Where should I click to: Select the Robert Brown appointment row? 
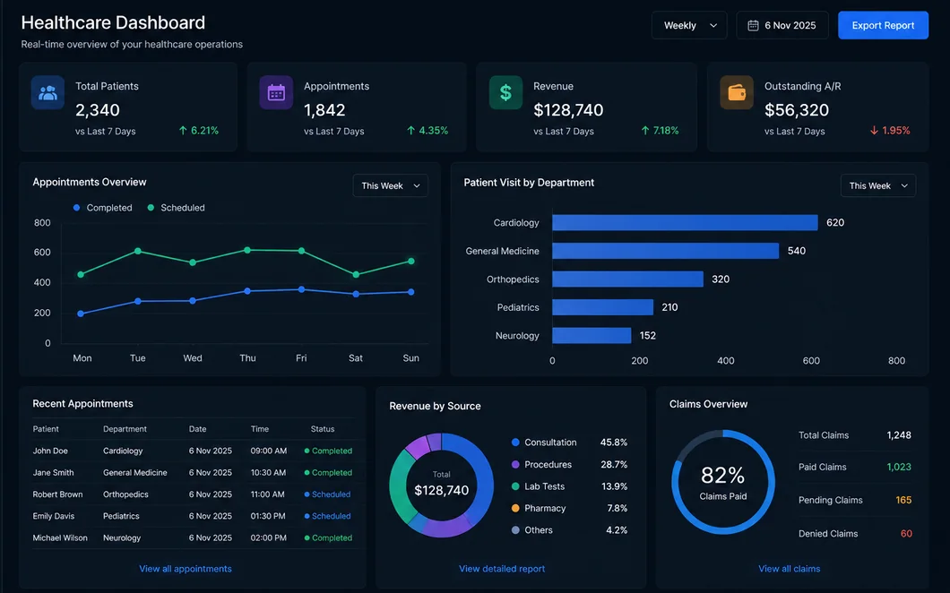[193, 494]
